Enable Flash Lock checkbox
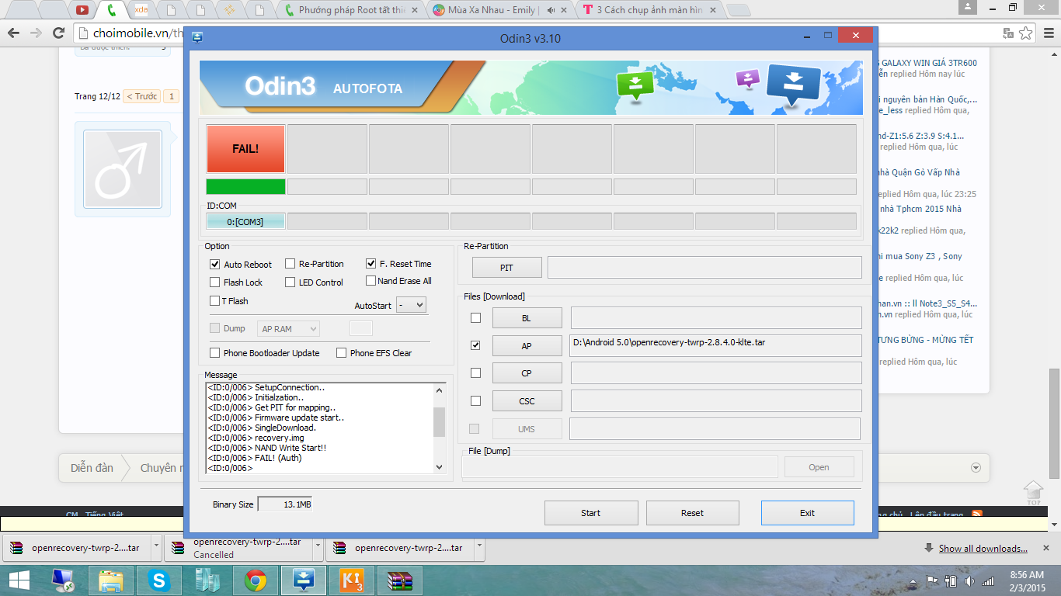1061x596 pixels. tap(215, 282)
